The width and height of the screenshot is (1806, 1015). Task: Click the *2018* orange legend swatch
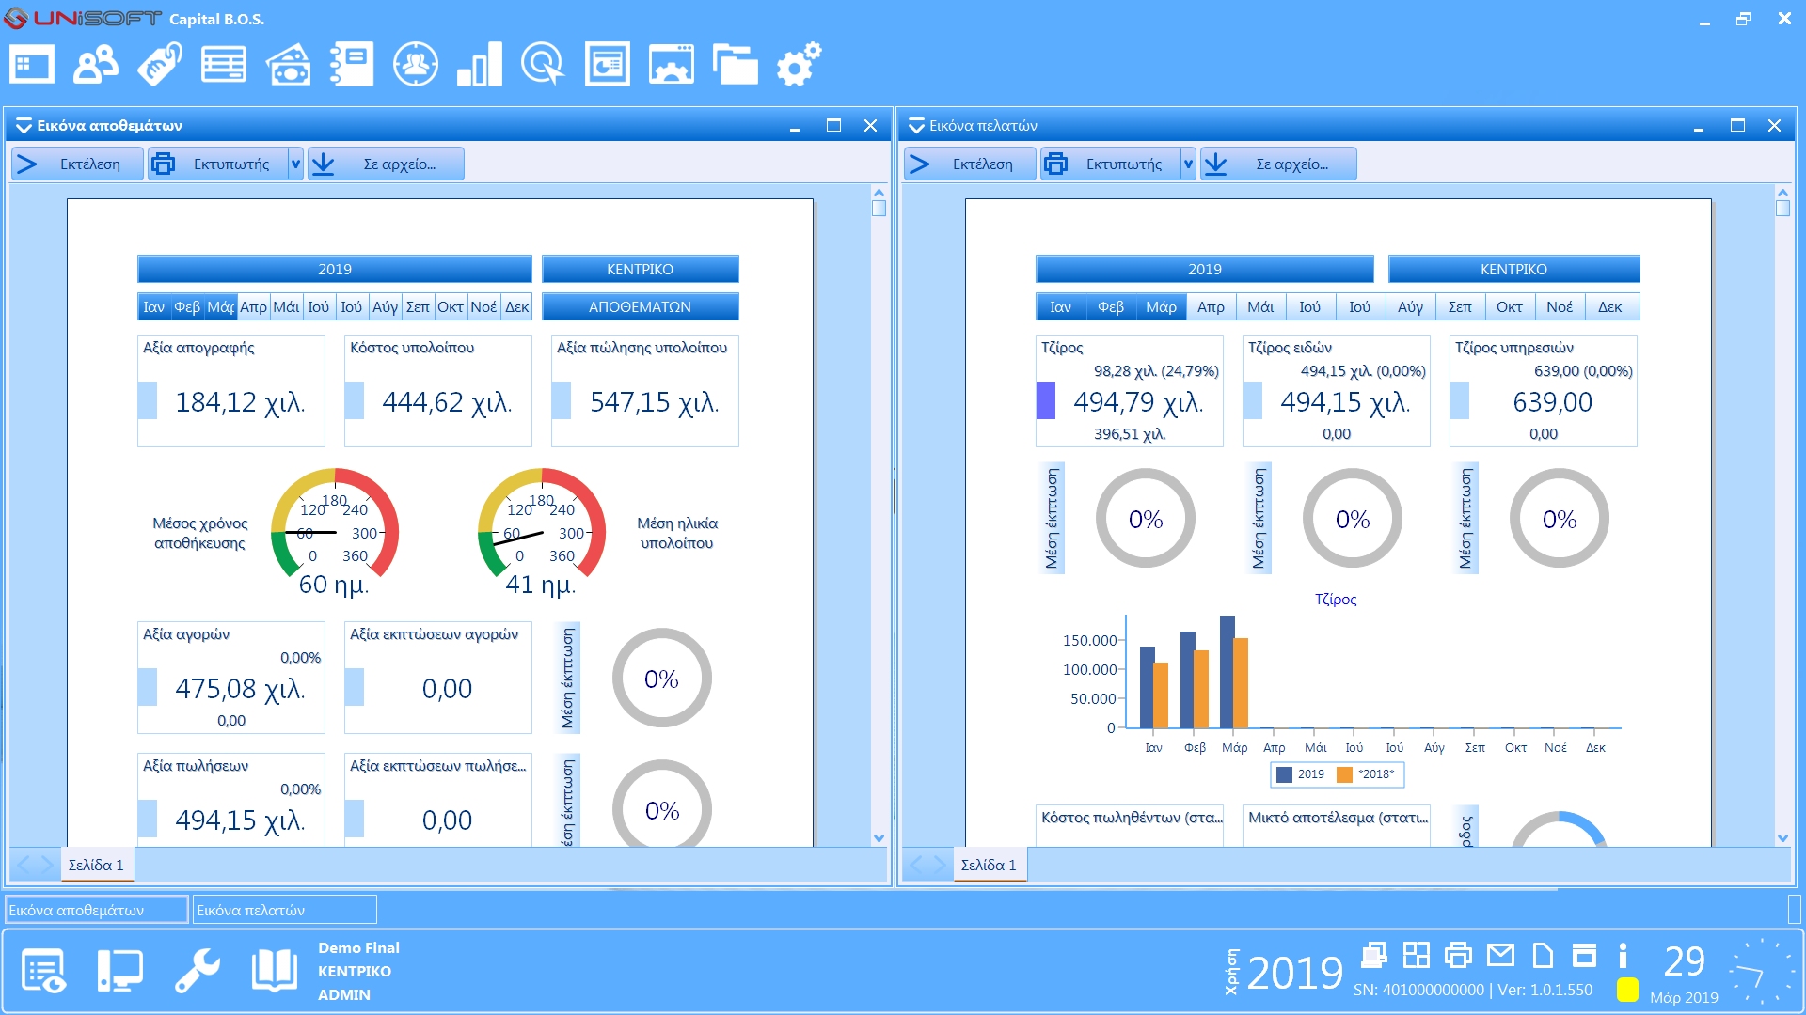tap(1344, 774)
